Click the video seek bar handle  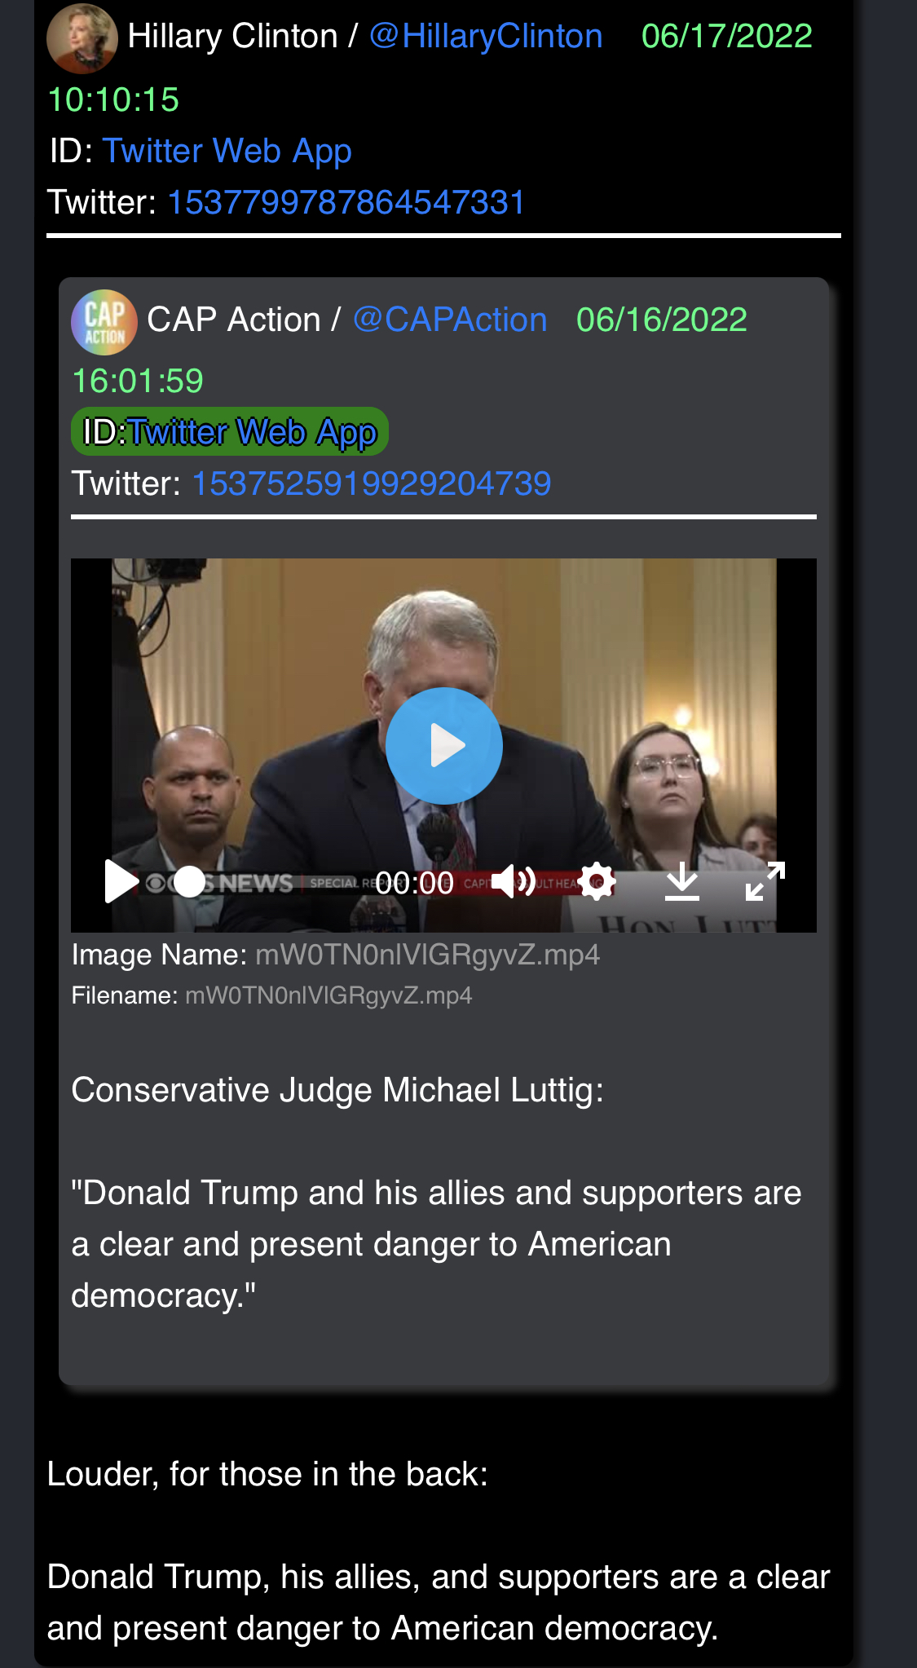click(190, 881)
